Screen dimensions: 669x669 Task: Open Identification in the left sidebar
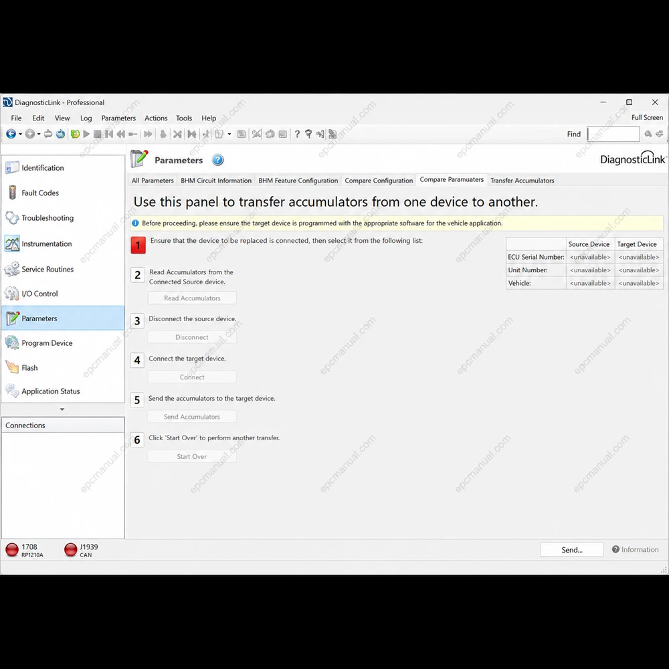[63, 168]
